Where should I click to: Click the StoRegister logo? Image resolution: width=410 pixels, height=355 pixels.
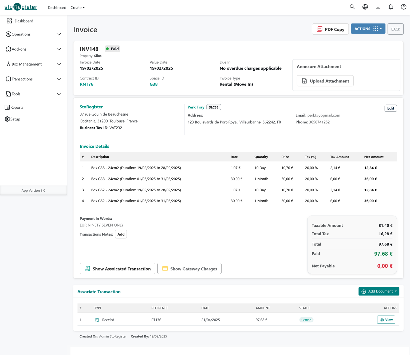(x=21, y=7)
